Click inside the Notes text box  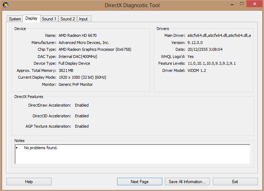pyautogui.click(x=133, y=154)
